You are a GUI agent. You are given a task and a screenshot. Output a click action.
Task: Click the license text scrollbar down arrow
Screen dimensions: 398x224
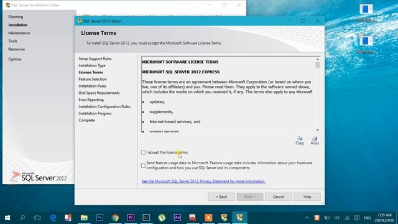[x=318, y=130]
